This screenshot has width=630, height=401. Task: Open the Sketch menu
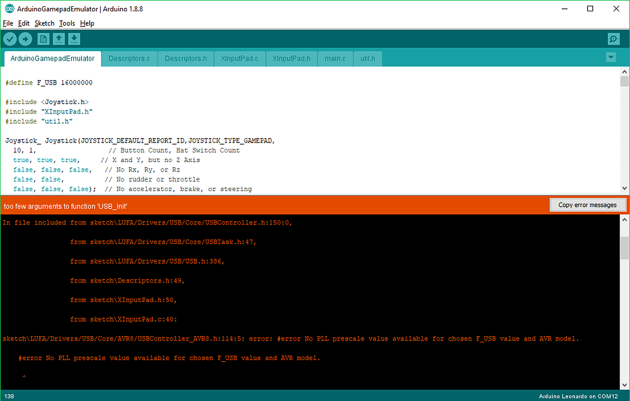pyautogui.click(x=44, y=23)
